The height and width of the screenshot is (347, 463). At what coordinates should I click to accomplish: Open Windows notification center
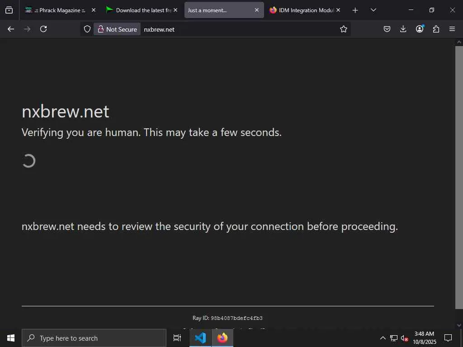pyautogui.click(x=448, y=338)
